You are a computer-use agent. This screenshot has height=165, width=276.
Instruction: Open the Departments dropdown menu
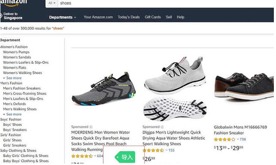62,17
